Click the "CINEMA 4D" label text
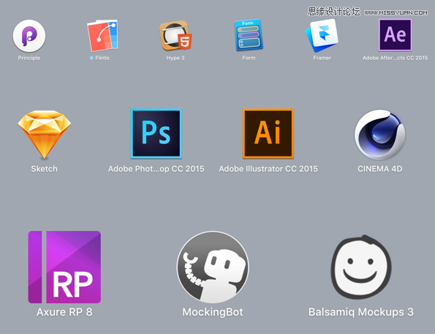This screenshot has height=334, width=435. [x=379, y=169]
